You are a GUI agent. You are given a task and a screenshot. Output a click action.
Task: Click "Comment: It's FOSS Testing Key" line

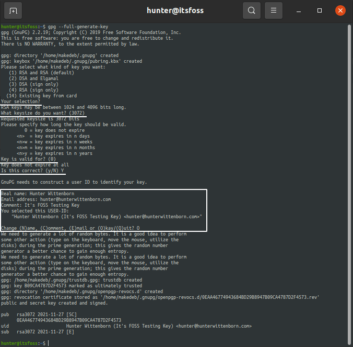point(40,205)
